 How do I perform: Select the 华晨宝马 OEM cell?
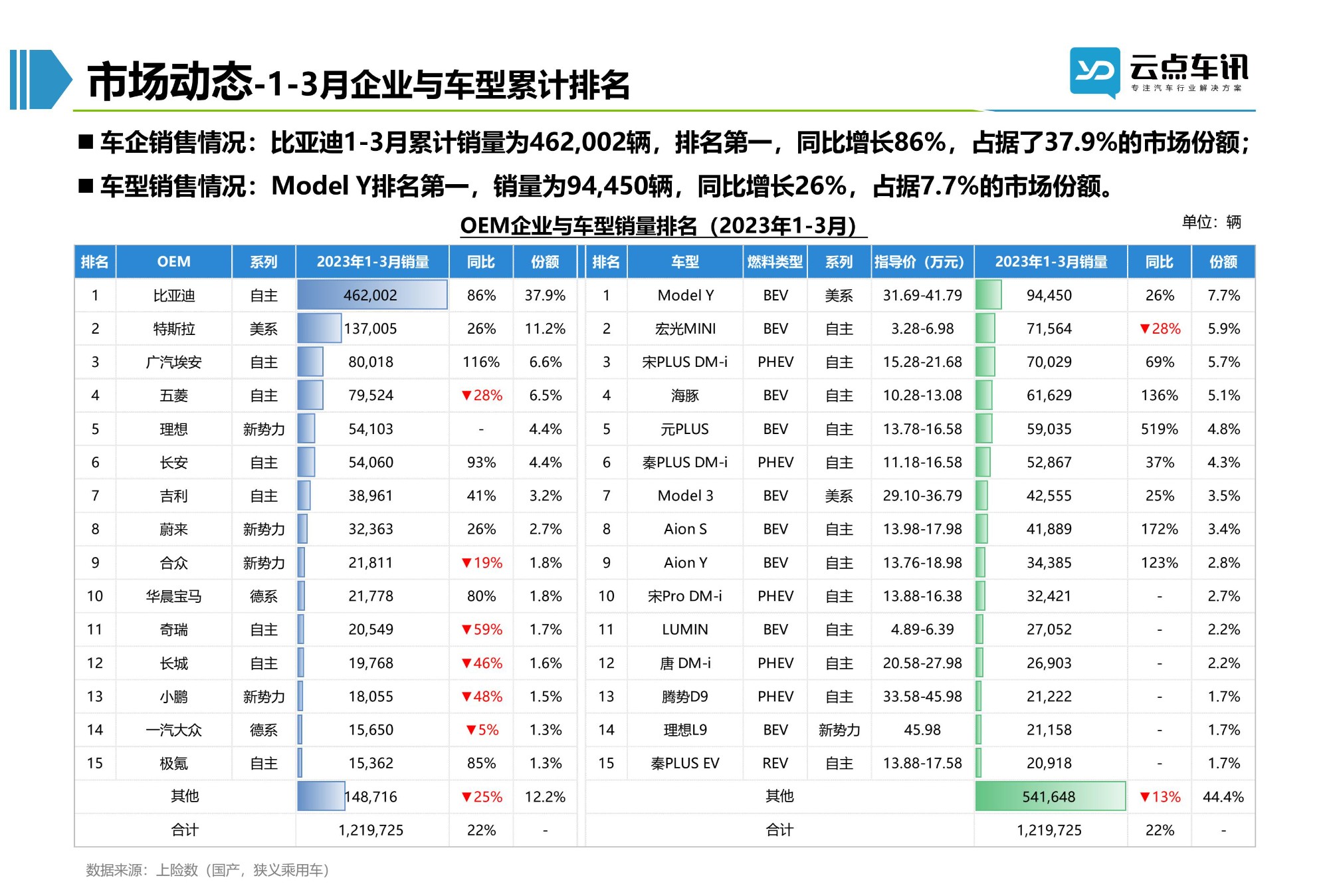click(174, 596)
